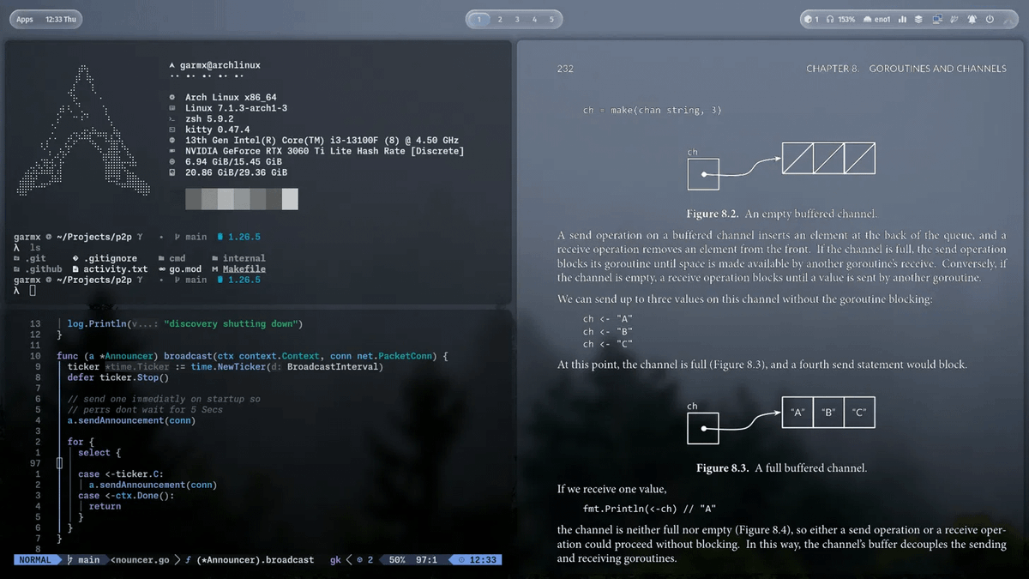Click the func broadcast signature line

coord(253,356)
